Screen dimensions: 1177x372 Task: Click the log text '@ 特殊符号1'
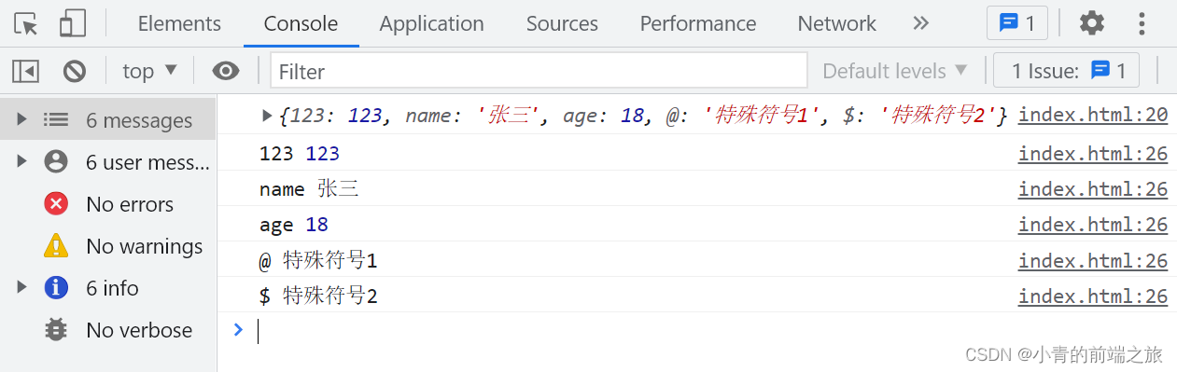click(x=318, y=261)
